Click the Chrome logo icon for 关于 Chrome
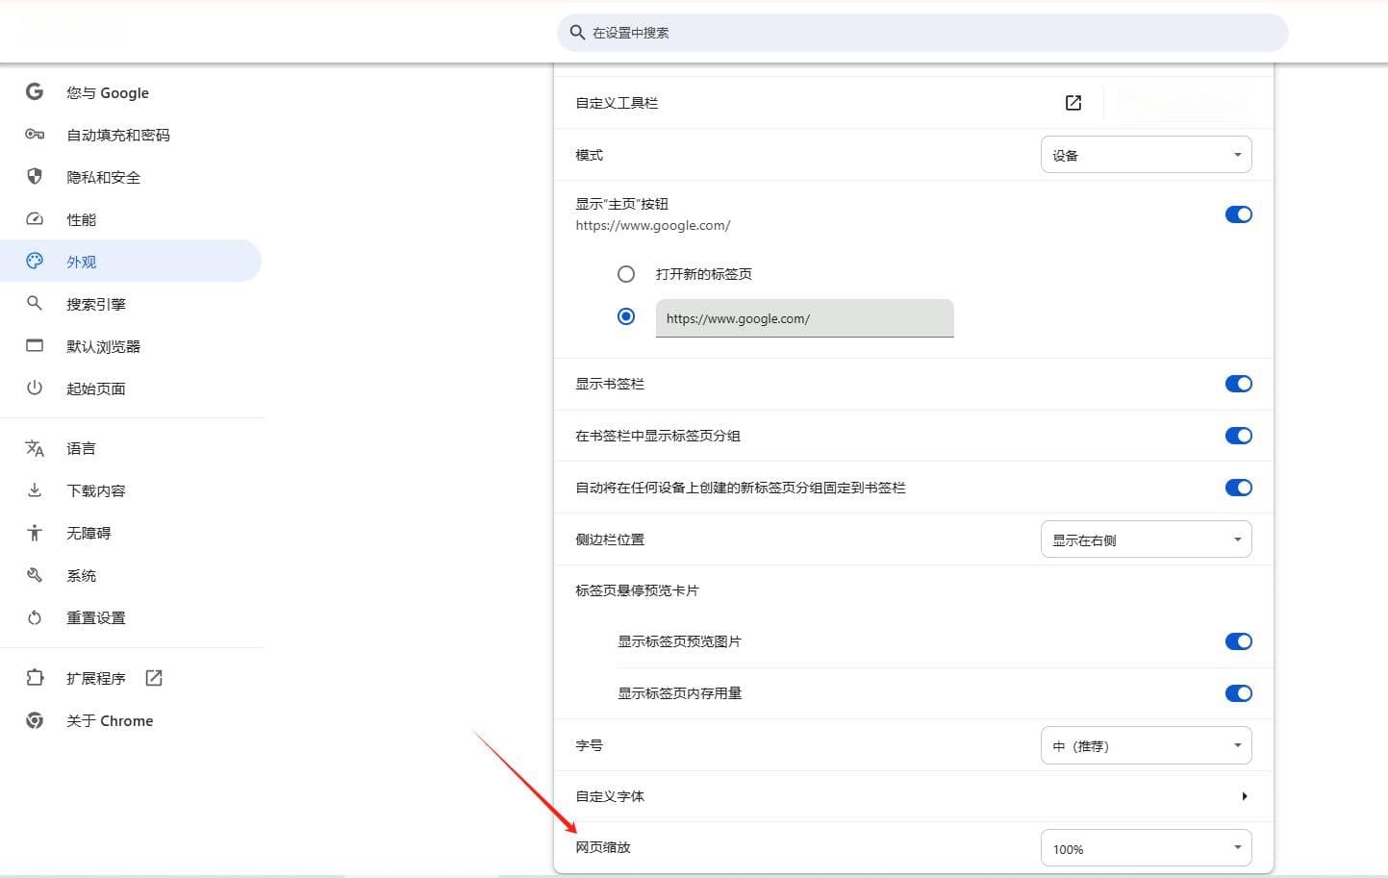Viewport: 1388px width, 878px height. [35, 720]
